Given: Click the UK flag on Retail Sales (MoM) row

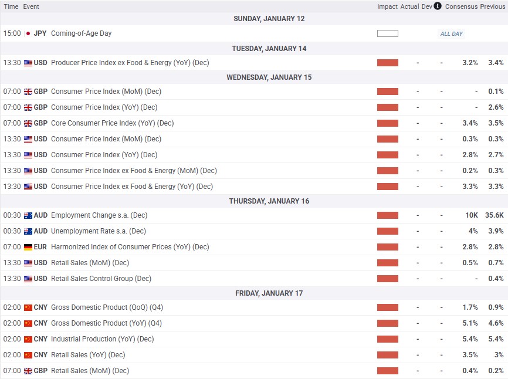Looking at the screenshot, I should [x=28, y=371].
